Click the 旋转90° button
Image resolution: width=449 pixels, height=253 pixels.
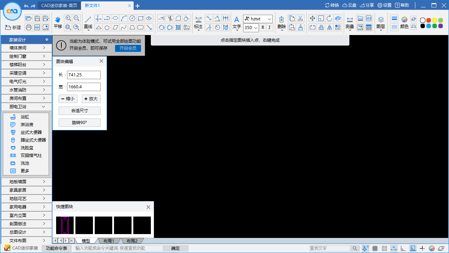click(x=79, y=123)
